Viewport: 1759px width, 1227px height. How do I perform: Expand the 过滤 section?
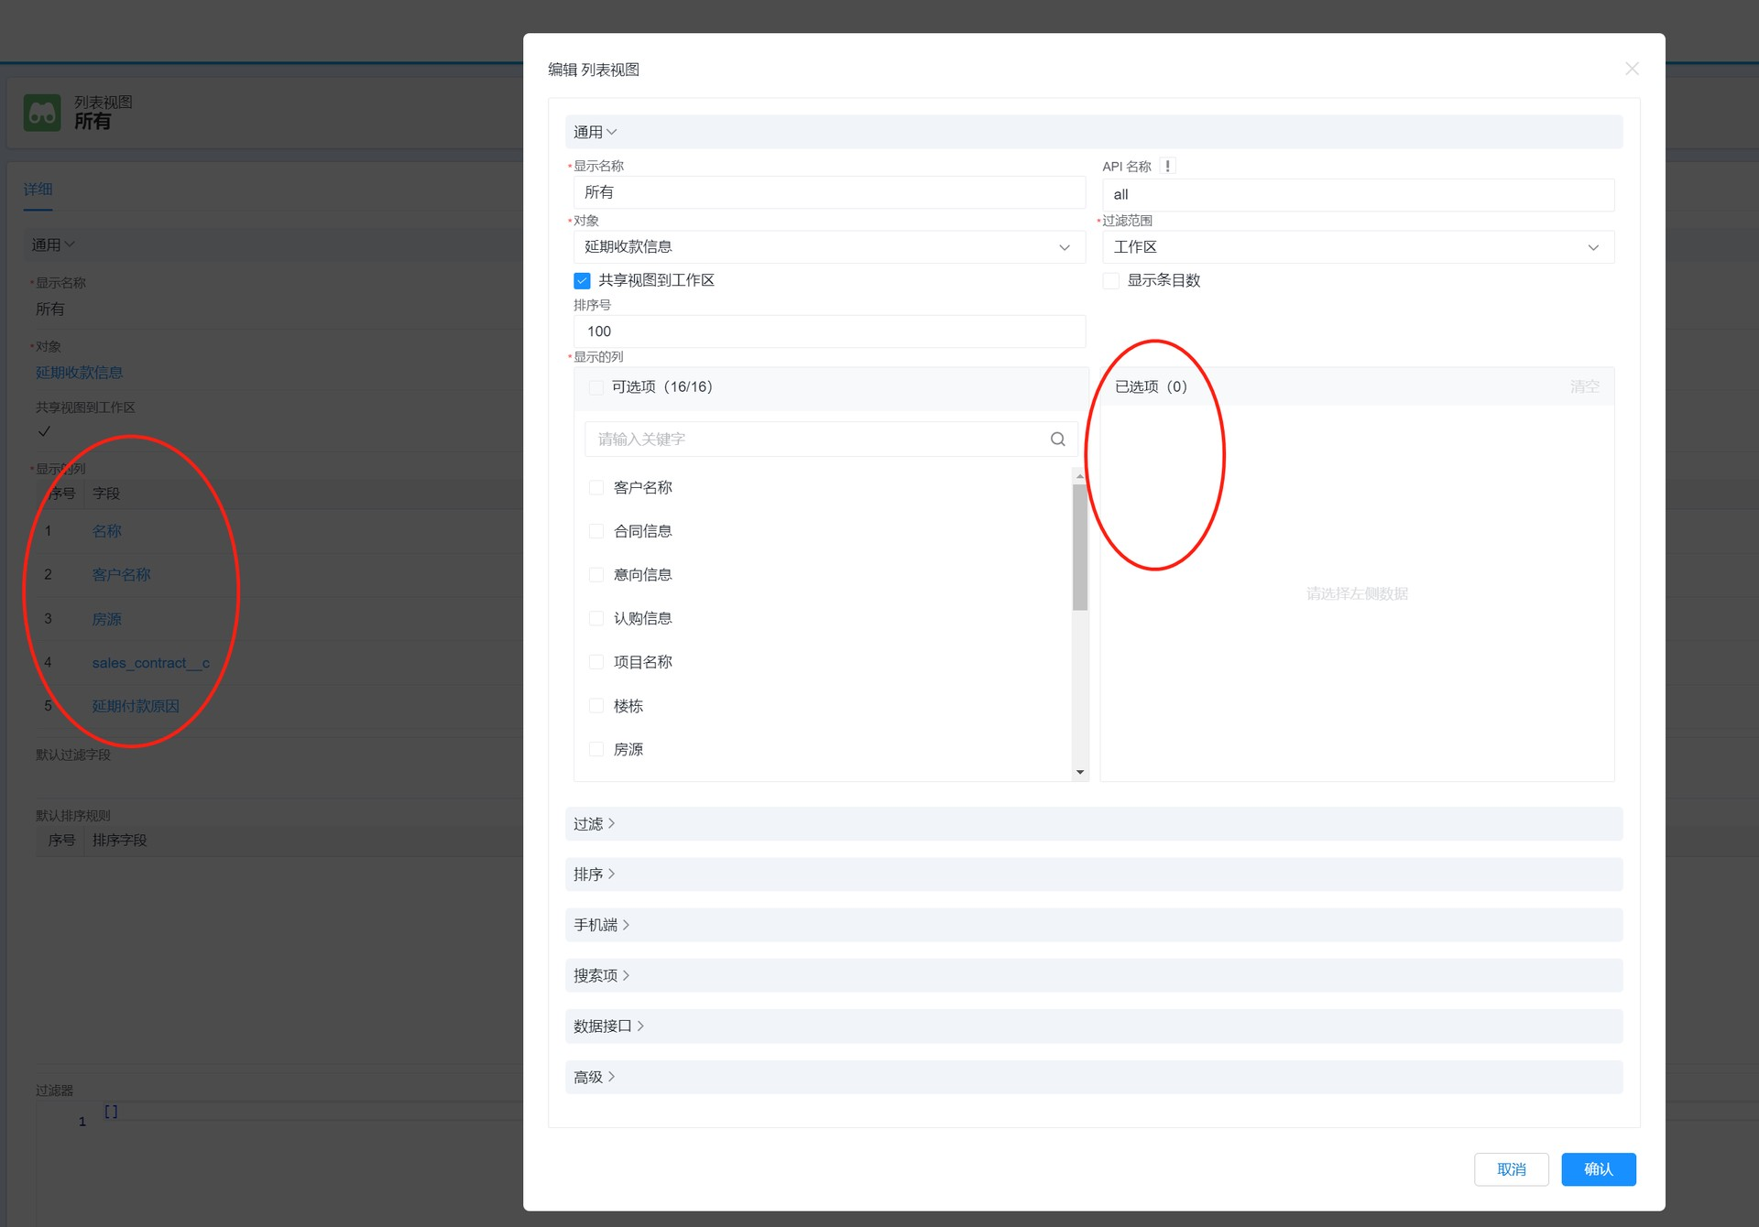593,823
